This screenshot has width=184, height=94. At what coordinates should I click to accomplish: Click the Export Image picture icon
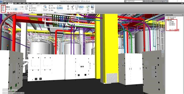[93, 7]
